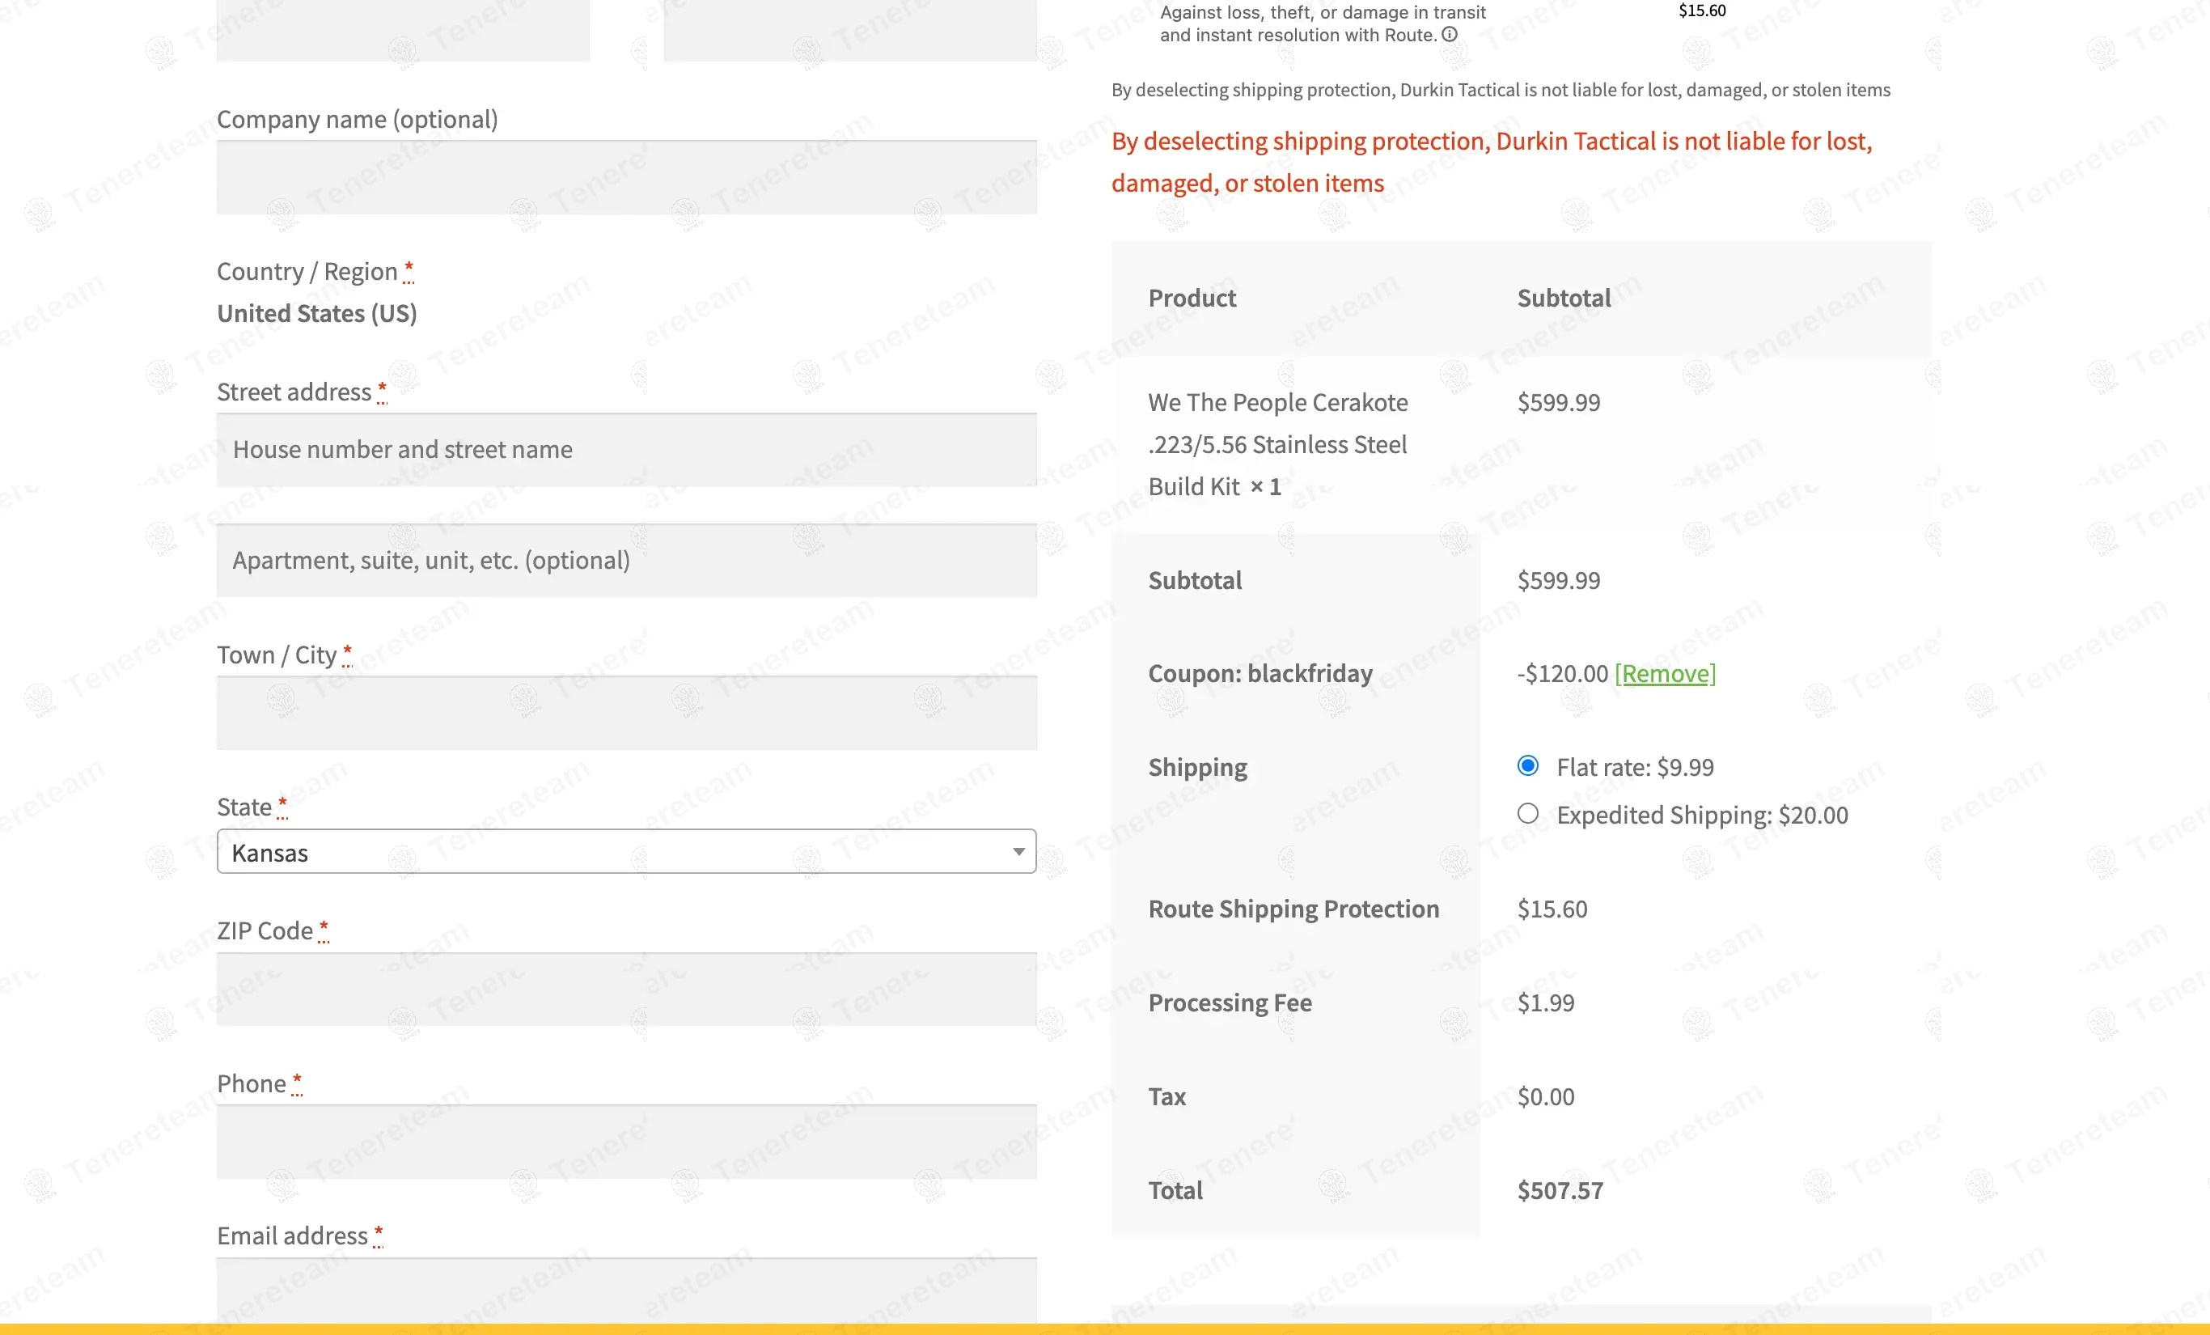Click the Street address input field
Image resolution: width=2210 pixels, height=1335 pixels.
point(625,451)
